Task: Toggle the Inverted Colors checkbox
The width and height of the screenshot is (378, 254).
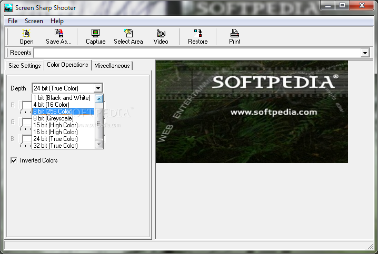Action: coord(14,160)
